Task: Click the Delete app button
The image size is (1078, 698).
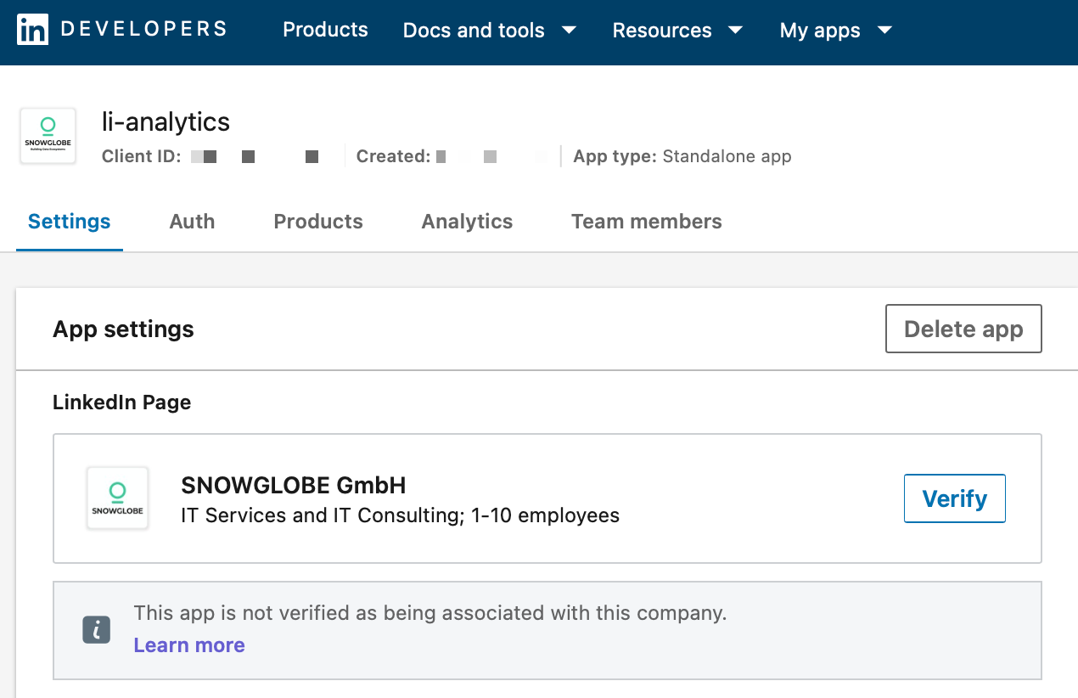Action: (x=963, y=329)
